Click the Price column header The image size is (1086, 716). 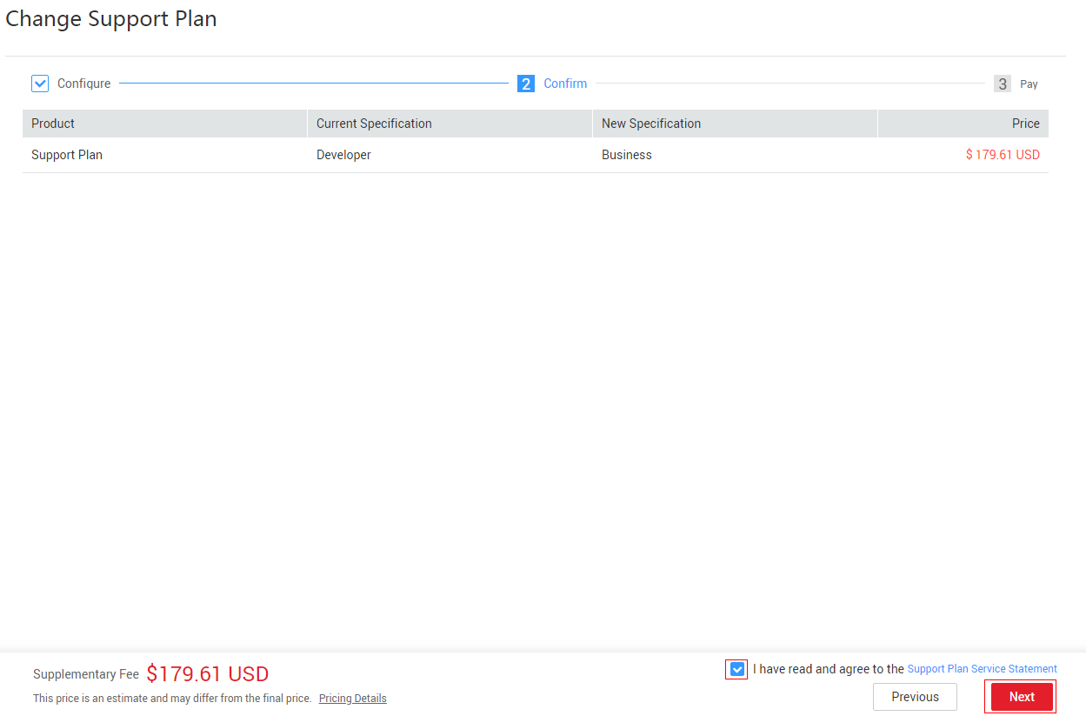tap(963, 124)
